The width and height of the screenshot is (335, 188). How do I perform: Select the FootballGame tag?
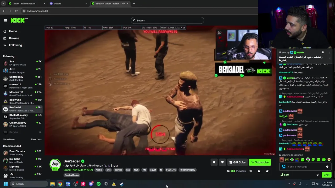[x=72, y=175]
